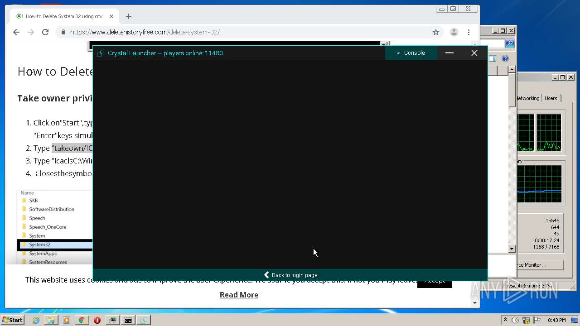Toggle the preview pane icon

tap(493, 58)
